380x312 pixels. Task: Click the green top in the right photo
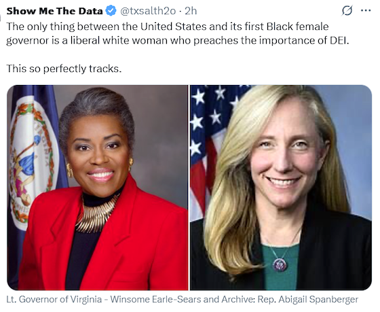coord(280,267)
